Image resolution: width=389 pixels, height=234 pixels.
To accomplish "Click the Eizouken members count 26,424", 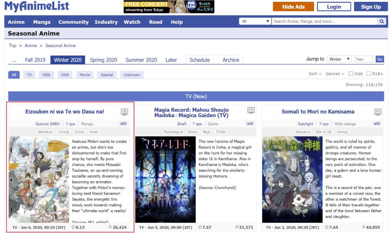I will click(117, 227).
